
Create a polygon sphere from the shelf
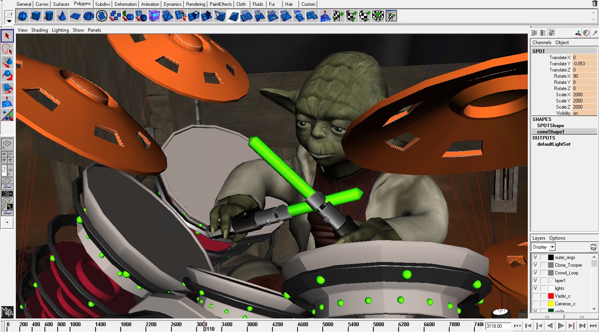[x=23, y=16]
